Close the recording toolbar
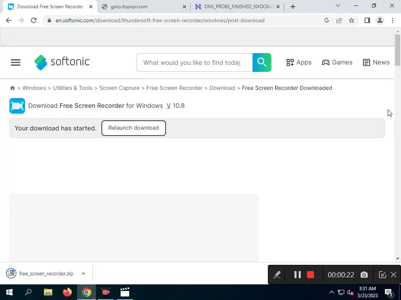This screenshot has height=300, width=401. (x=394, y=275)
